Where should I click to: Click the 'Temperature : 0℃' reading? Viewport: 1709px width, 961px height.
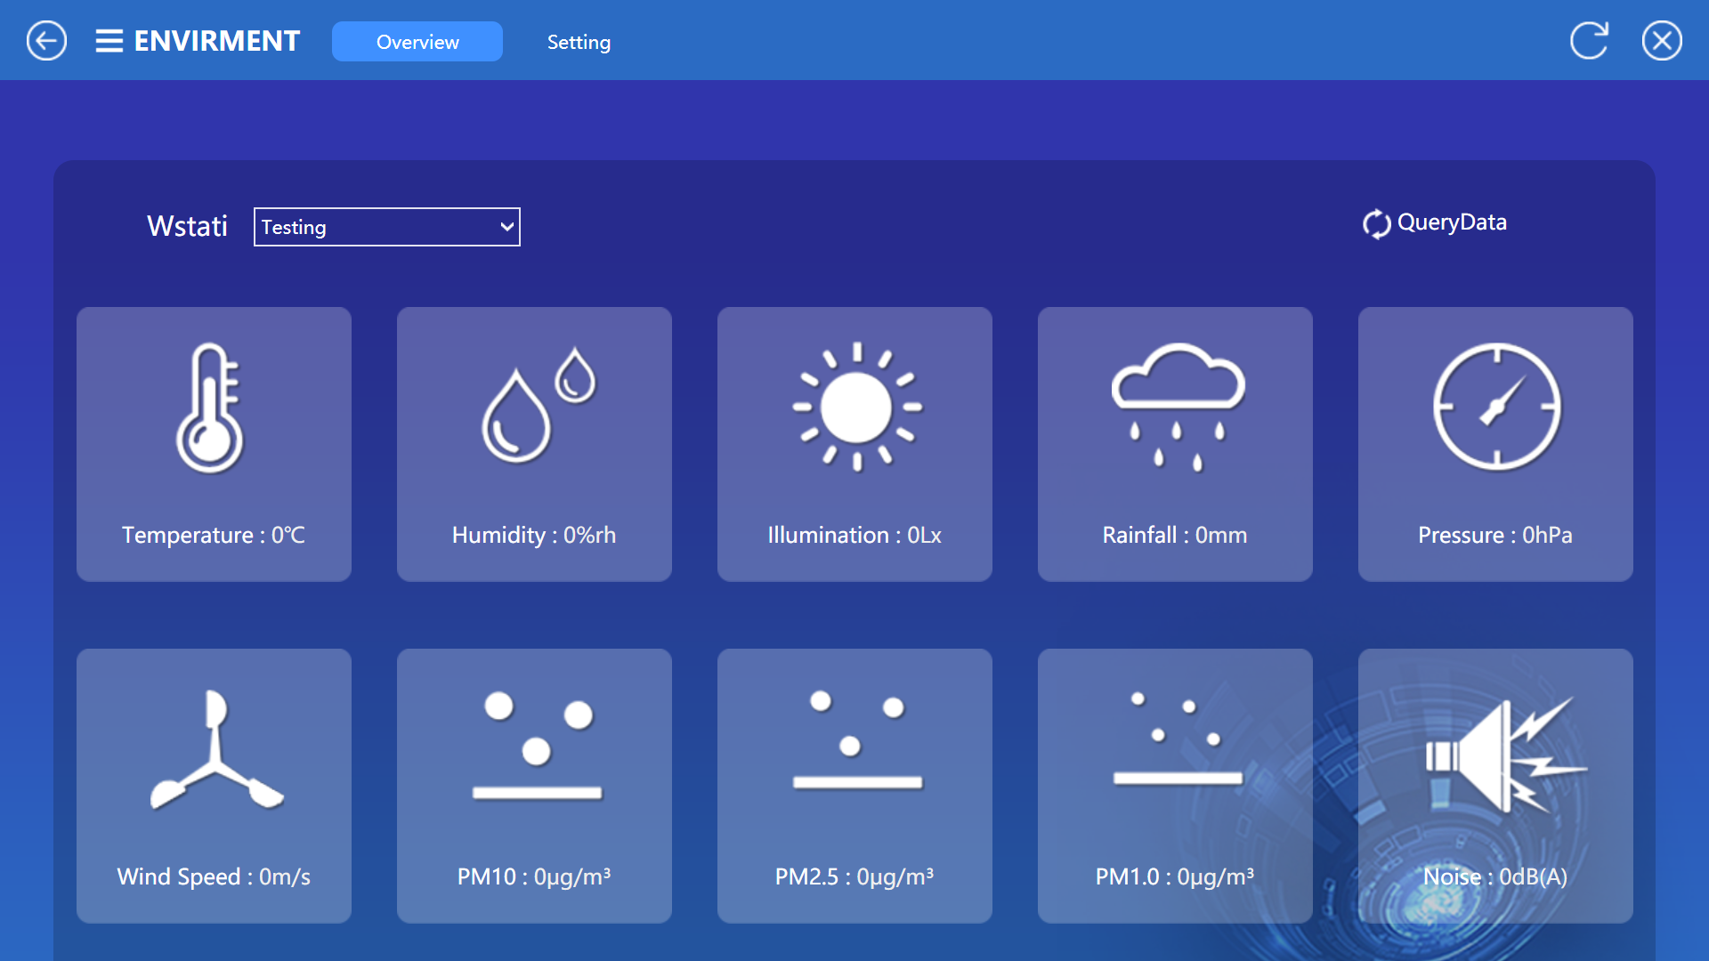coord(214,535)
